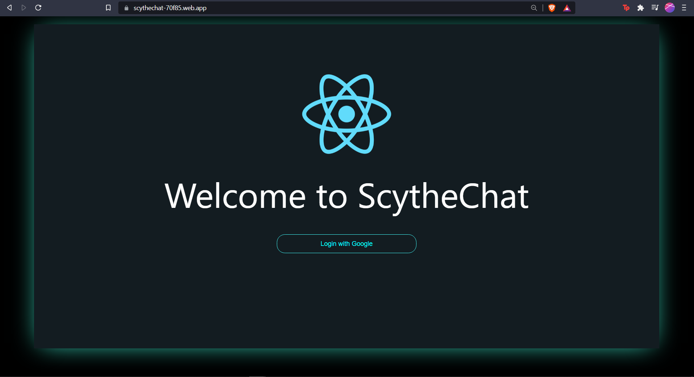
Task: Open the media playback control icon
Action: [655, 8]
